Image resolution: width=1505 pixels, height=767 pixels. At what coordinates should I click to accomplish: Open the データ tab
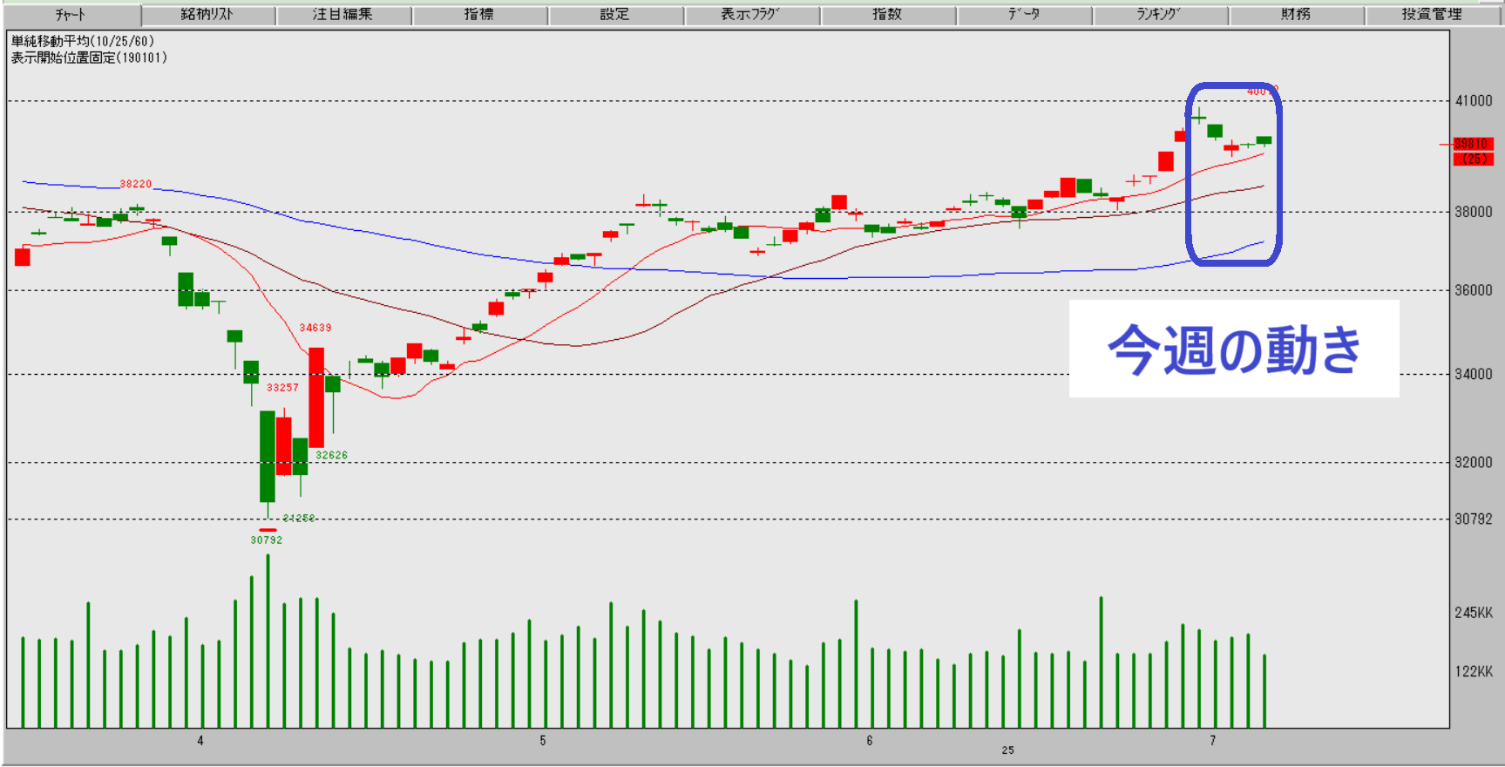(1024, 15)
